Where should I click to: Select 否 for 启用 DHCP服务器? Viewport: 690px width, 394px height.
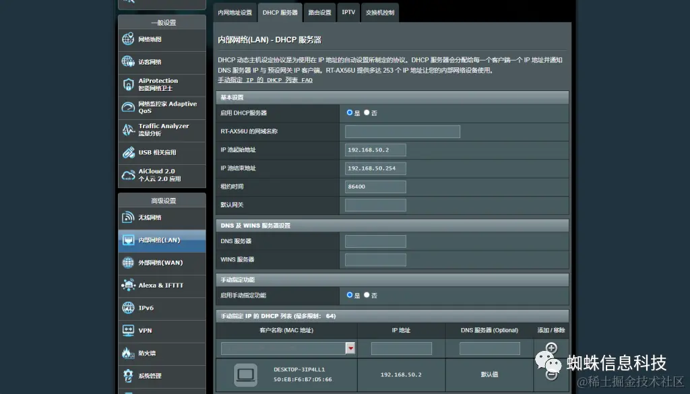pos(367,112)
